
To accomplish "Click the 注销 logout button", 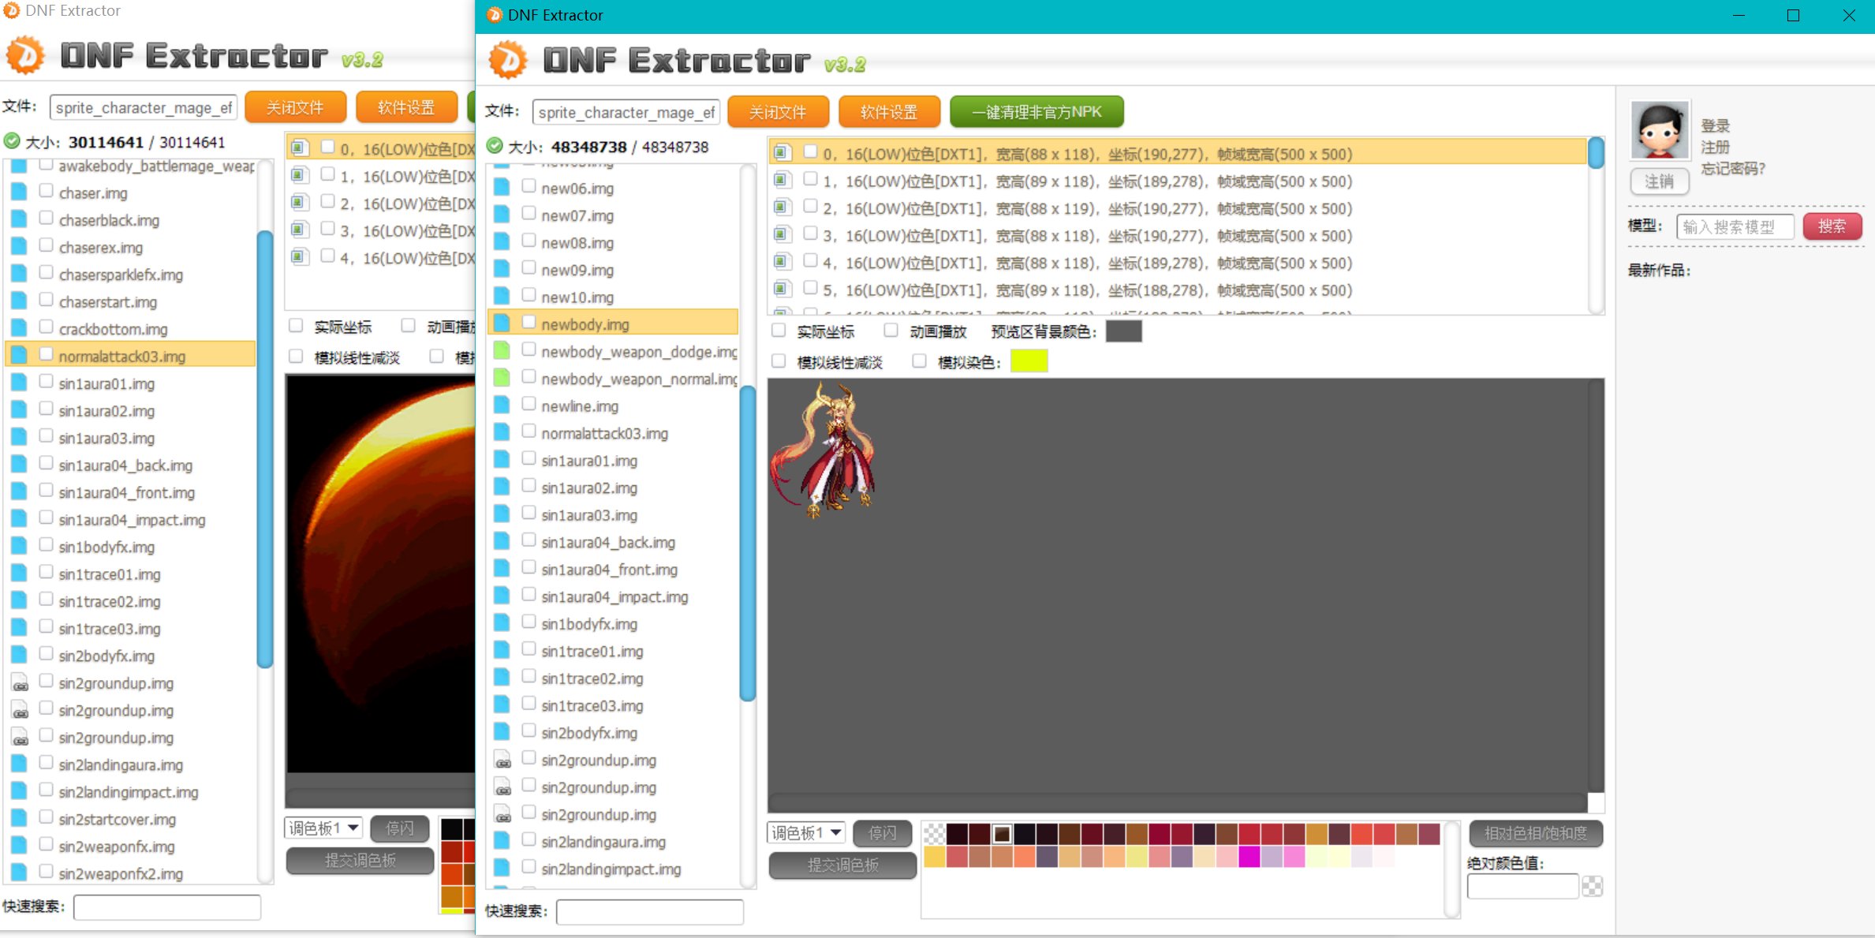I will (x=1660, y=181).
